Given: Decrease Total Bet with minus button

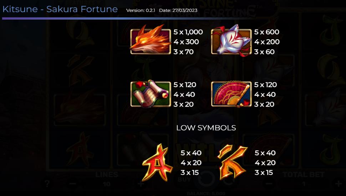Looking at the screenshot, I should click(x=269, y=184).
